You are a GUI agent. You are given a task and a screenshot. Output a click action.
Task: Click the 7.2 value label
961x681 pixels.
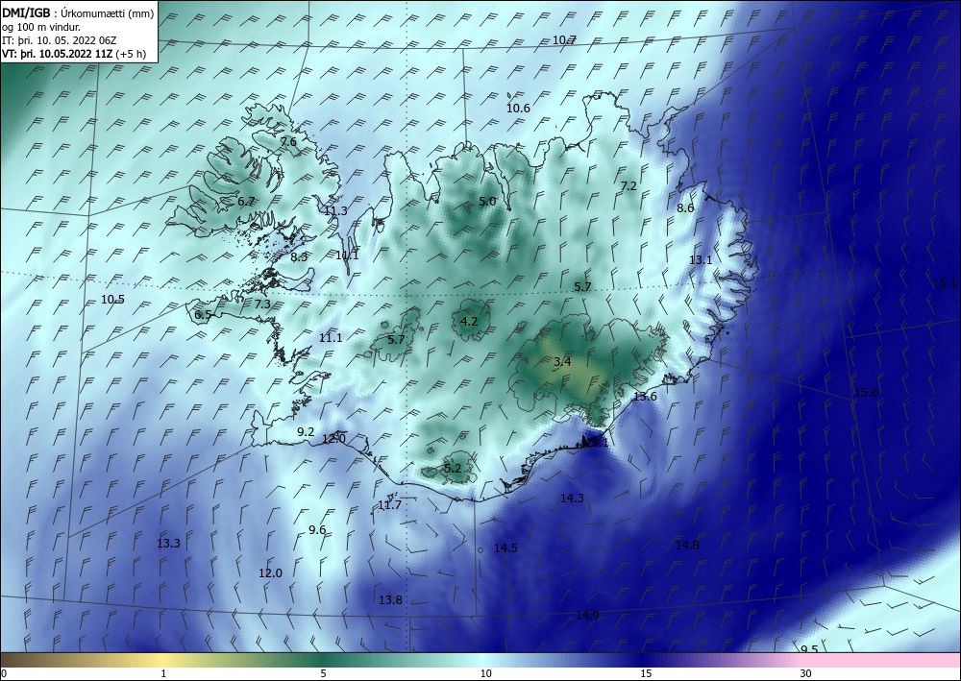pyautogui.click(x=628, y=185)
